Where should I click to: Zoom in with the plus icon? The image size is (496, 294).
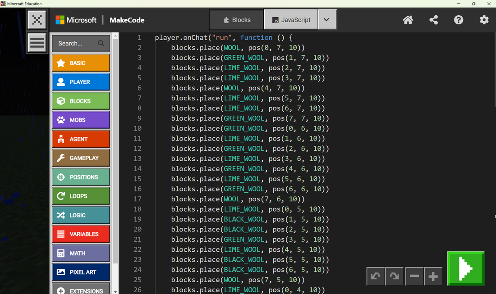click(433, 276)
